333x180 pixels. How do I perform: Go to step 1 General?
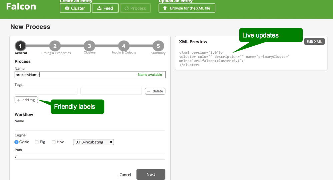pyautogui.click(x=20, y=46)
